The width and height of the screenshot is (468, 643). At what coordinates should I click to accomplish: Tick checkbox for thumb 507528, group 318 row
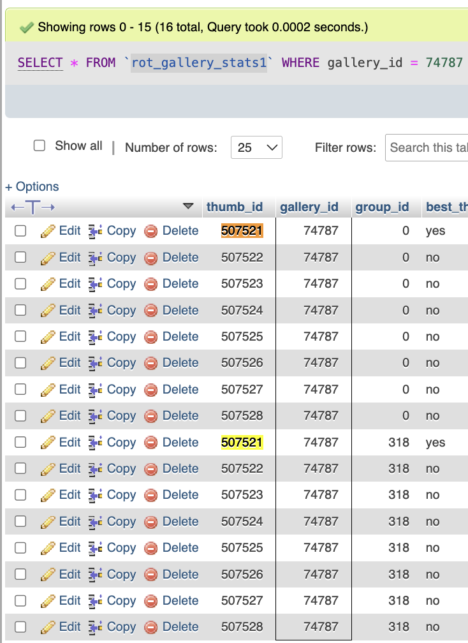[x=20, y=627]
